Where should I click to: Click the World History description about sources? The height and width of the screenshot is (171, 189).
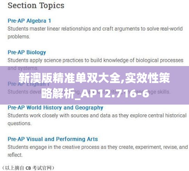point(97,116)
